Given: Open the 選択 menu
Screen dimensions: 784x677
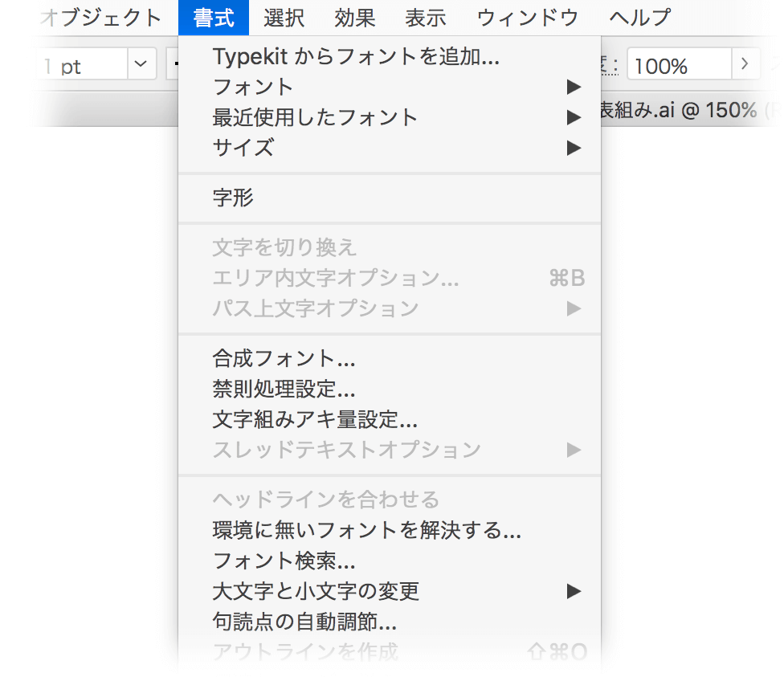Looking at the screenshot, I should (284, 18).
